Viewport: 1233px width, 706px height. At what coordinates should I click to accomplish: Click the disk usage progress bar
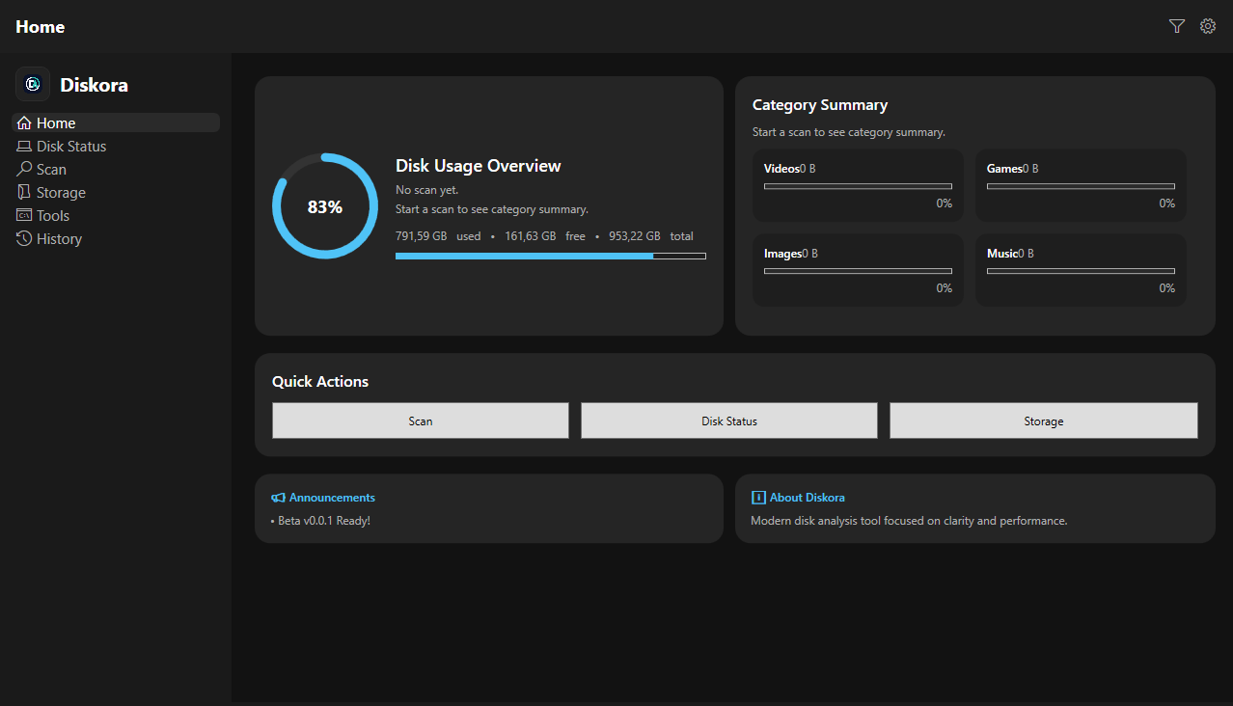click(550, 256)
